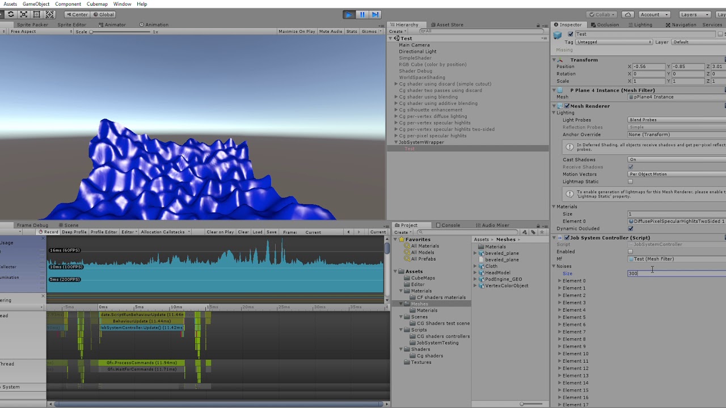Switch to the Console tab
The height and width of the screenshot is (408, 726).
tap(450, 225)
